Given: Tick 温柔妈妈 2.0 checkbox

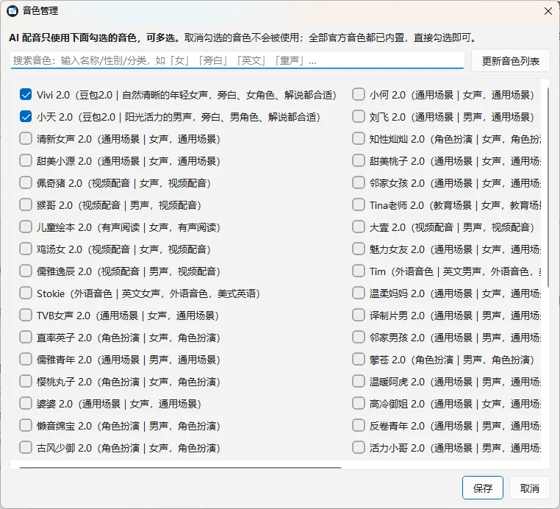Looking at the screenshot, I should coord(358,293).
